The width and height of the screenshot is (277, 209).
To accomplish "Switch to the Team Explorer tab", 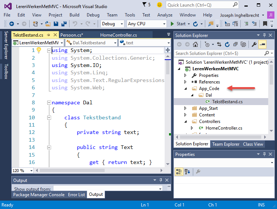I will pos(226,144).
